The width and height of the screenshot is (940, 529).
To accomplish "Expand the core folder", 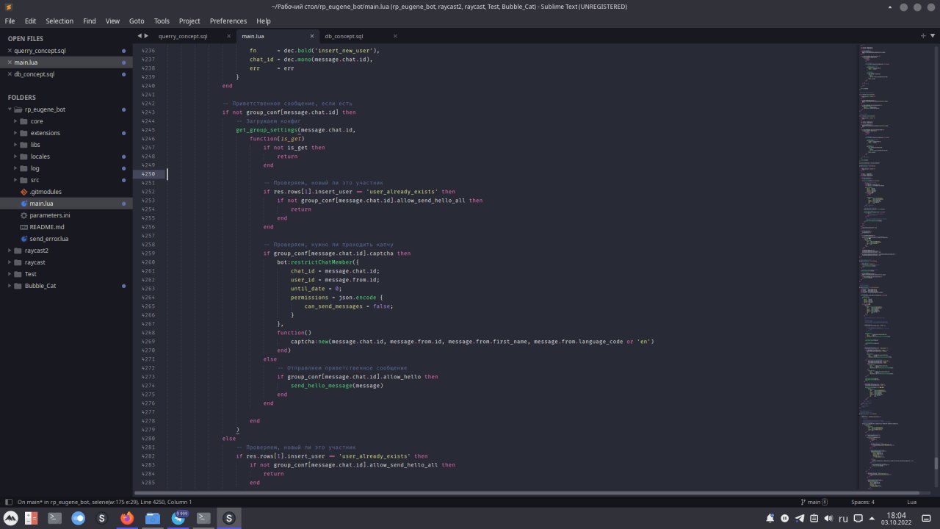I will click(15, 121).
